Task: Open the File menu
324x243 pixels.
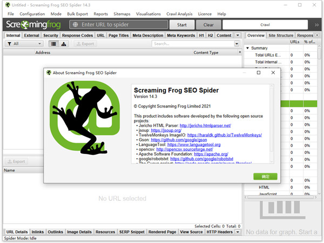Action: point(11,14)
